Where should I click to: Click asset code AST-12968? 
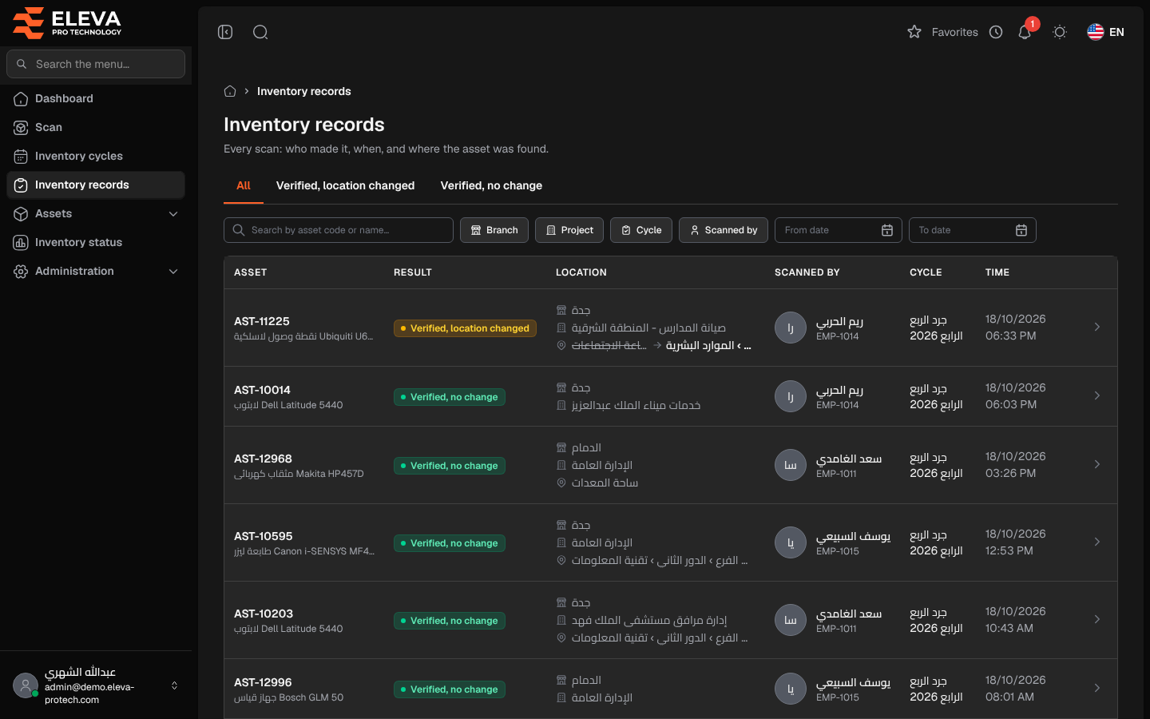coord(263,459)
